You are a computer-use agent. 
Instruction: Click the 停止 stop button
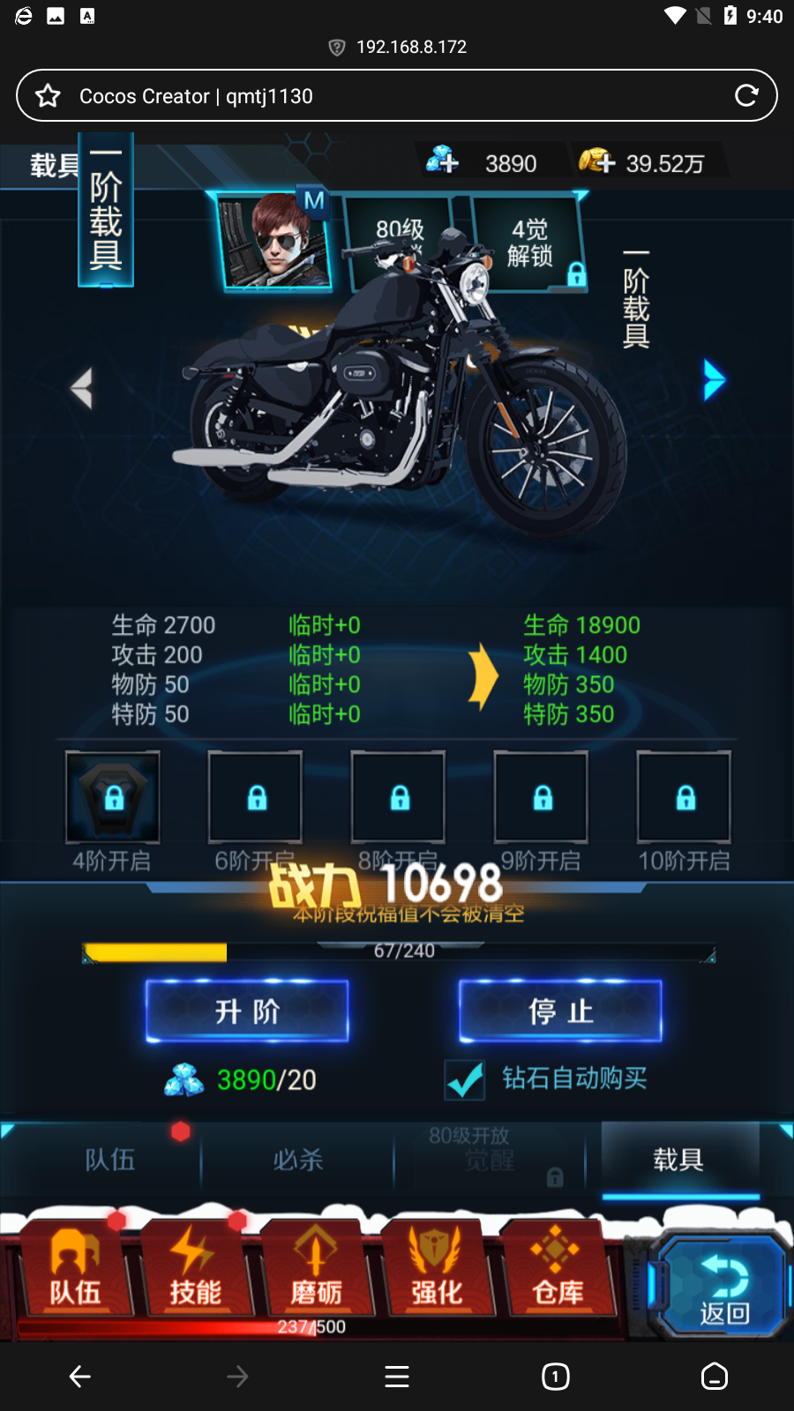pos(560,1011)
